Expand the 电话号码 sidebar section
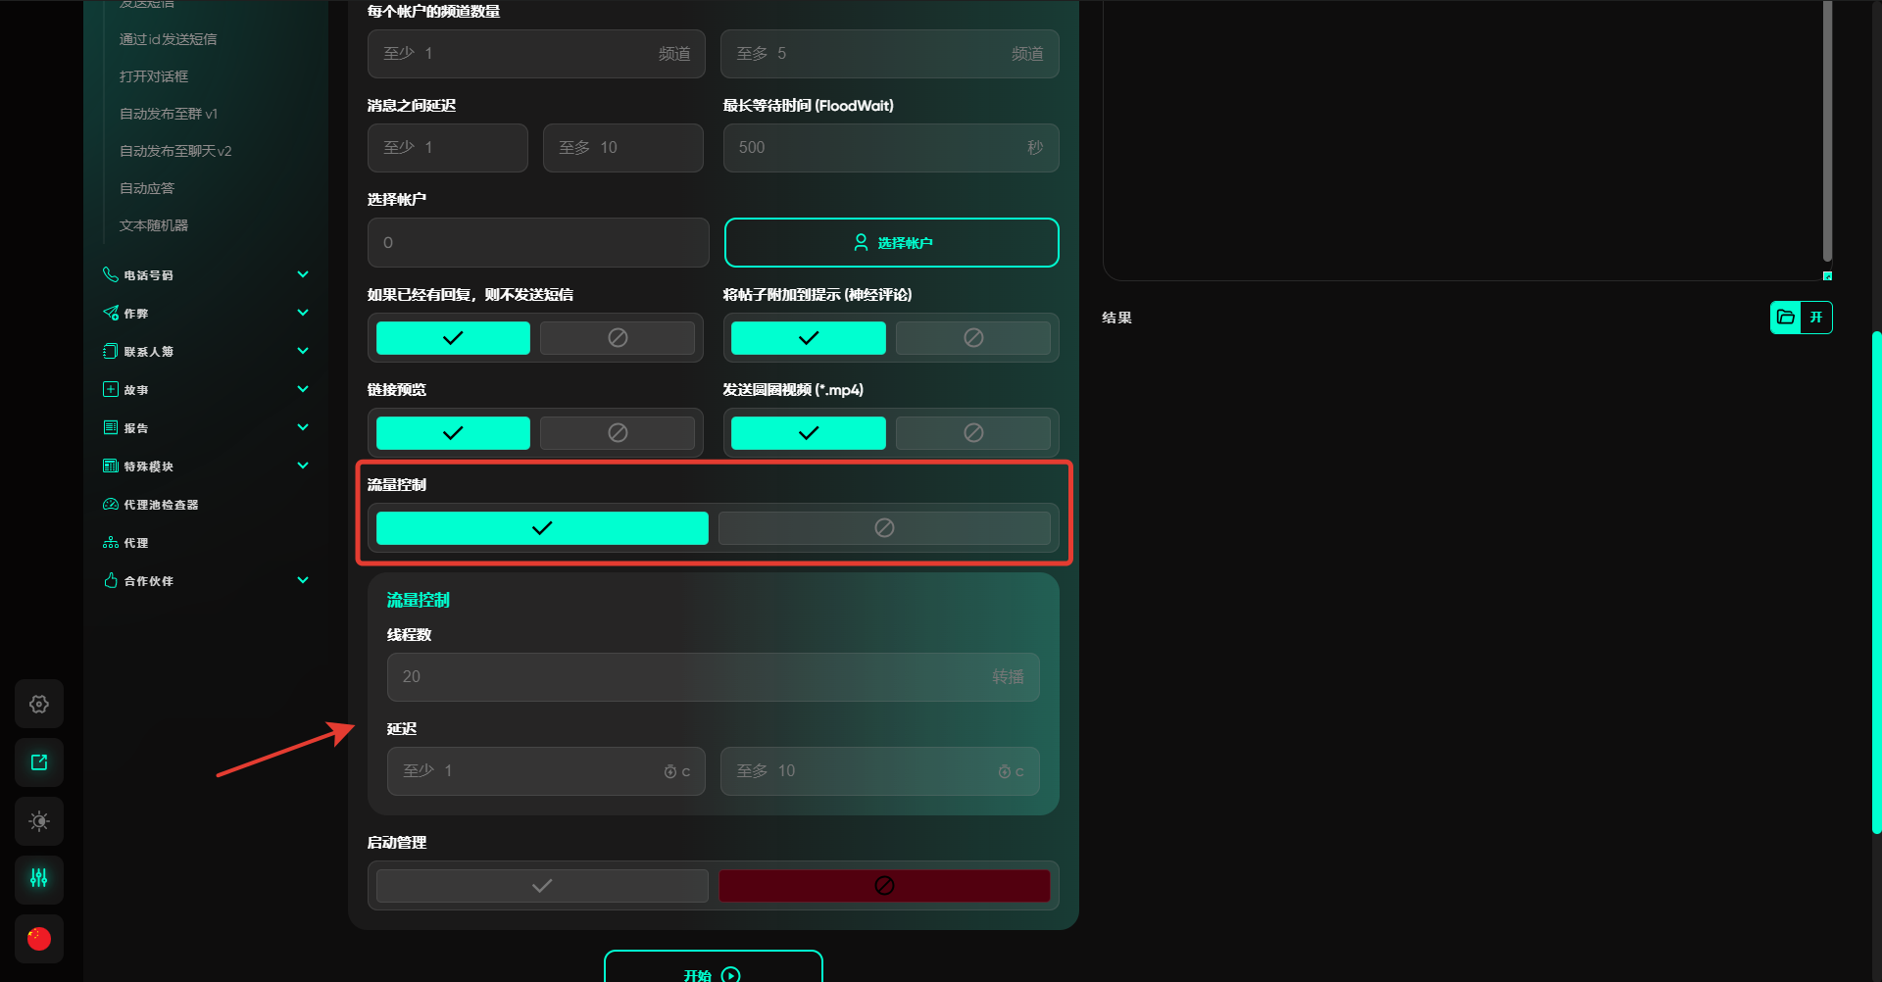The width and height of the screenshot is (1882, 982). pyautogui.click(x=303, y=275)
